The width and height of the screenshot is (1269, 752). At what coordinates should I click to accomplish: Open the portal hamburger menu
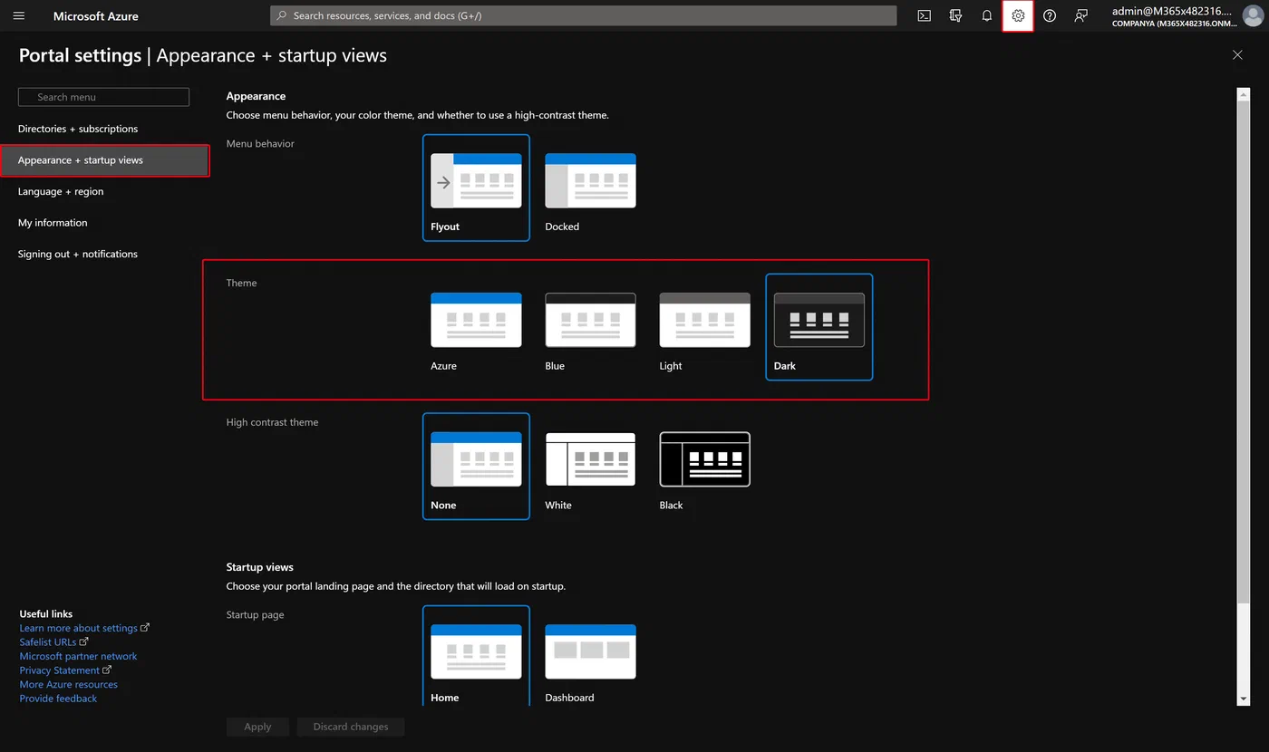click(19, 15)
